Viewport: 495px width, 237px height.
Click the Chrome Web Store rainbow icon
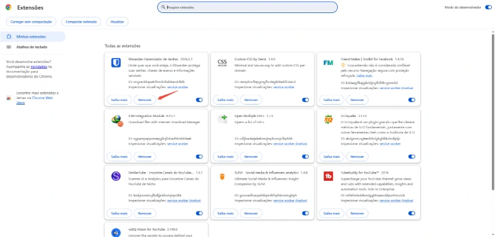click(x=9, y=98)
